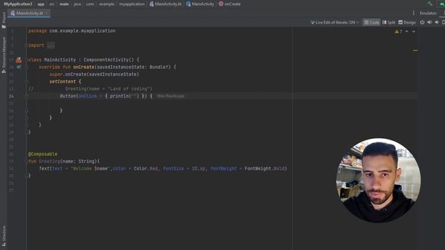The height and width of the screenshot is (250, 445).
Task: Click the Kotlin file icon on the MainActivity.kt tab
Action: coord(13,13)
